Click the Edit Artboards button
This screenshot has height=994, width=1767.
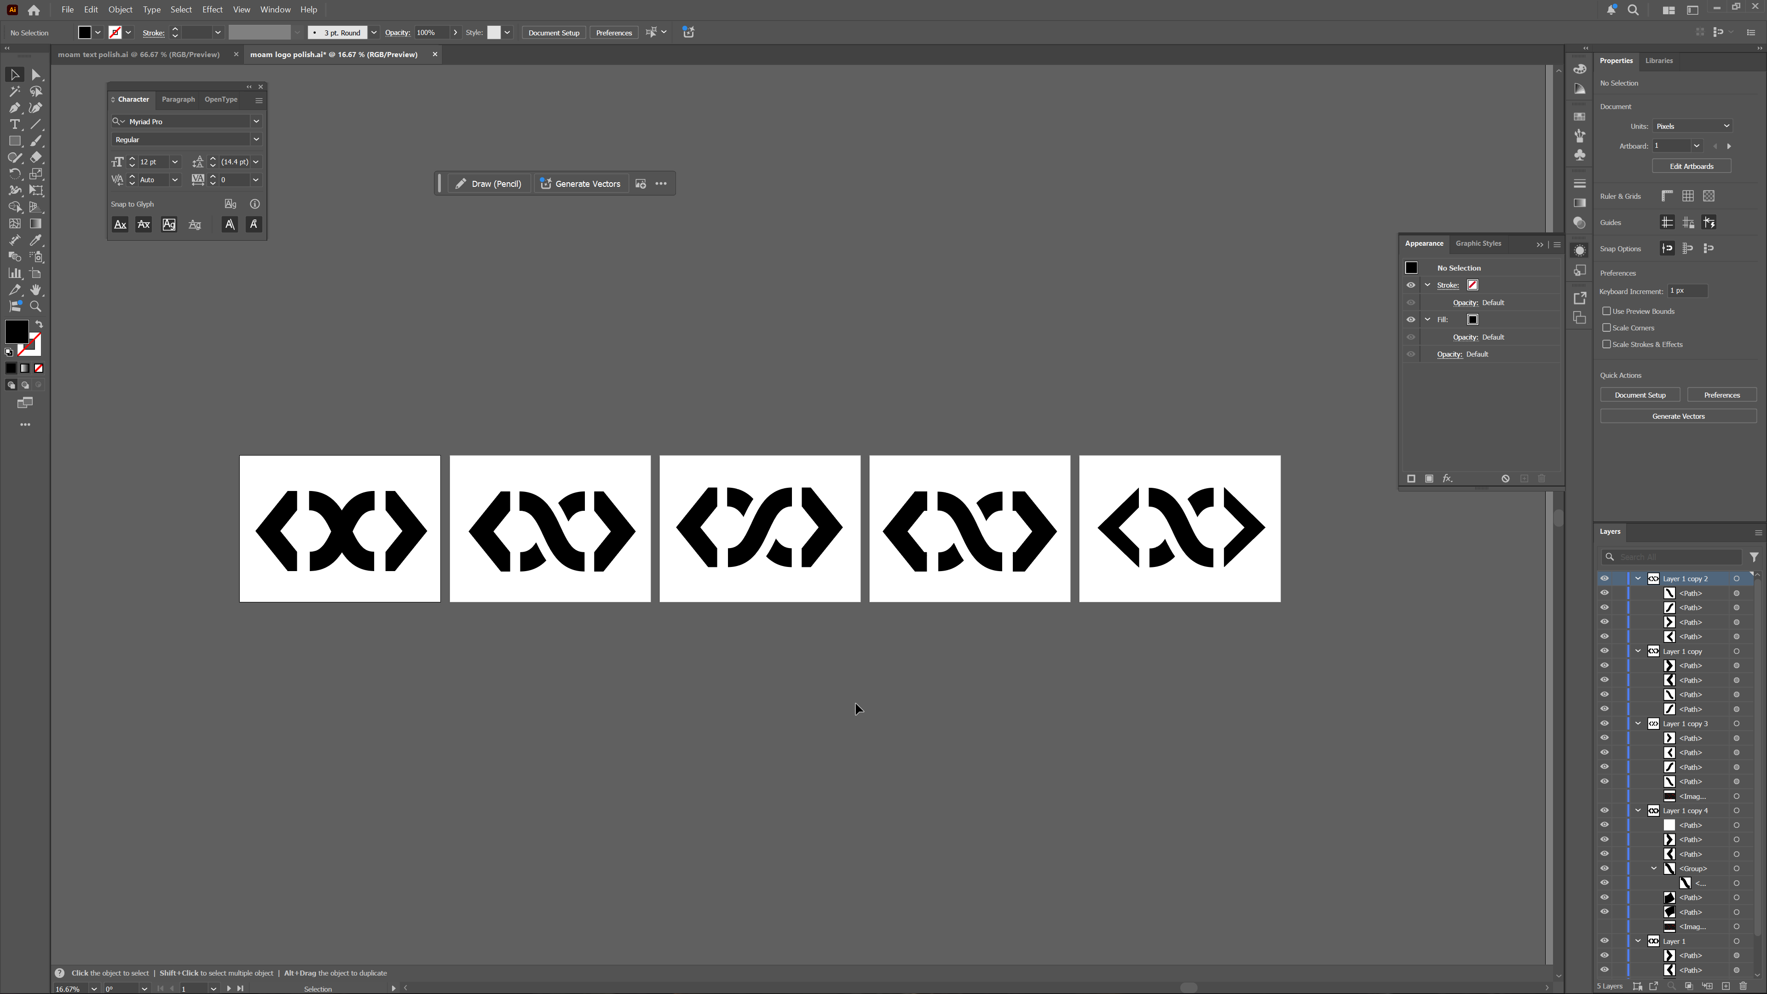[x=1691, y=166]
